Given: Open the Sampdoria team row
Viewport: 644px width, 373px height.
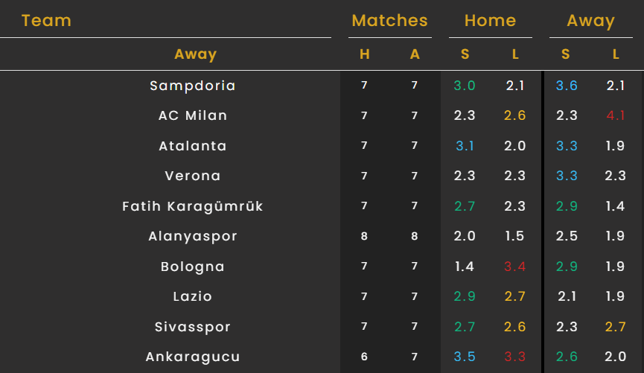Looking at the screenshot, I should 193,86.
